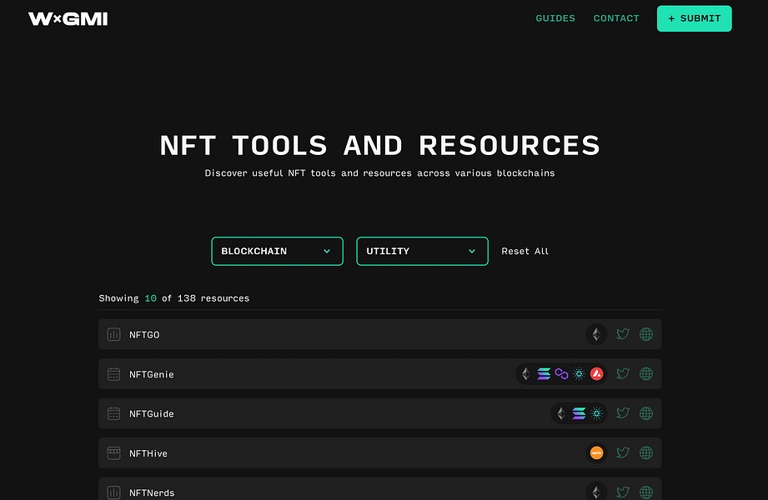Click the NFTGuide calendar icon
768x500 pixels.
[113, 414]
